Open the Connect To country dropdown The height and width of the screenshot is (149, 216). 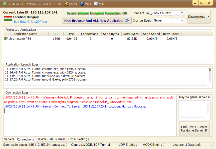coord(169,13)
